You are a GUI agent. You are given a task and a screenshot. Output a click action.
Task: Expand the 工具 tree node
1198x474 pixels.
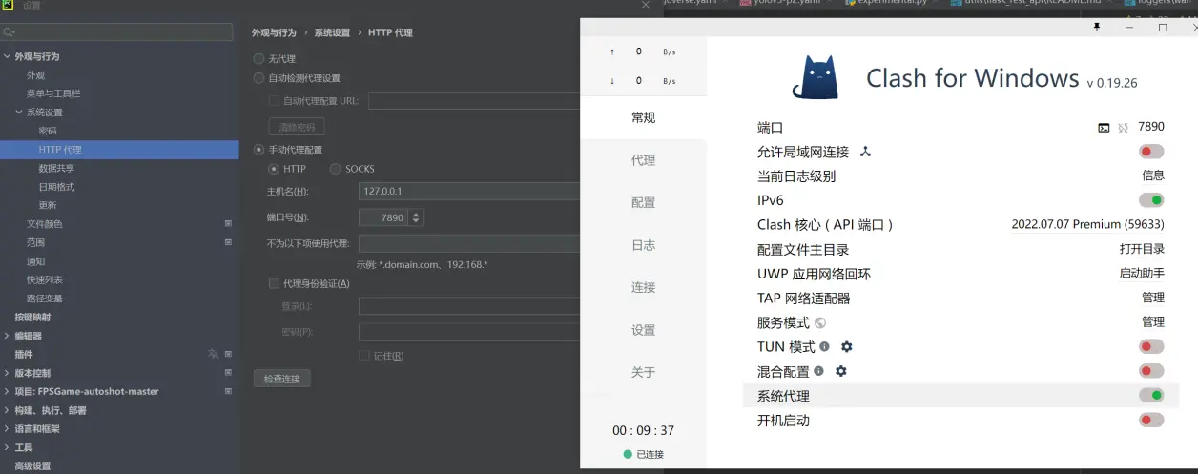click(7, 447)
